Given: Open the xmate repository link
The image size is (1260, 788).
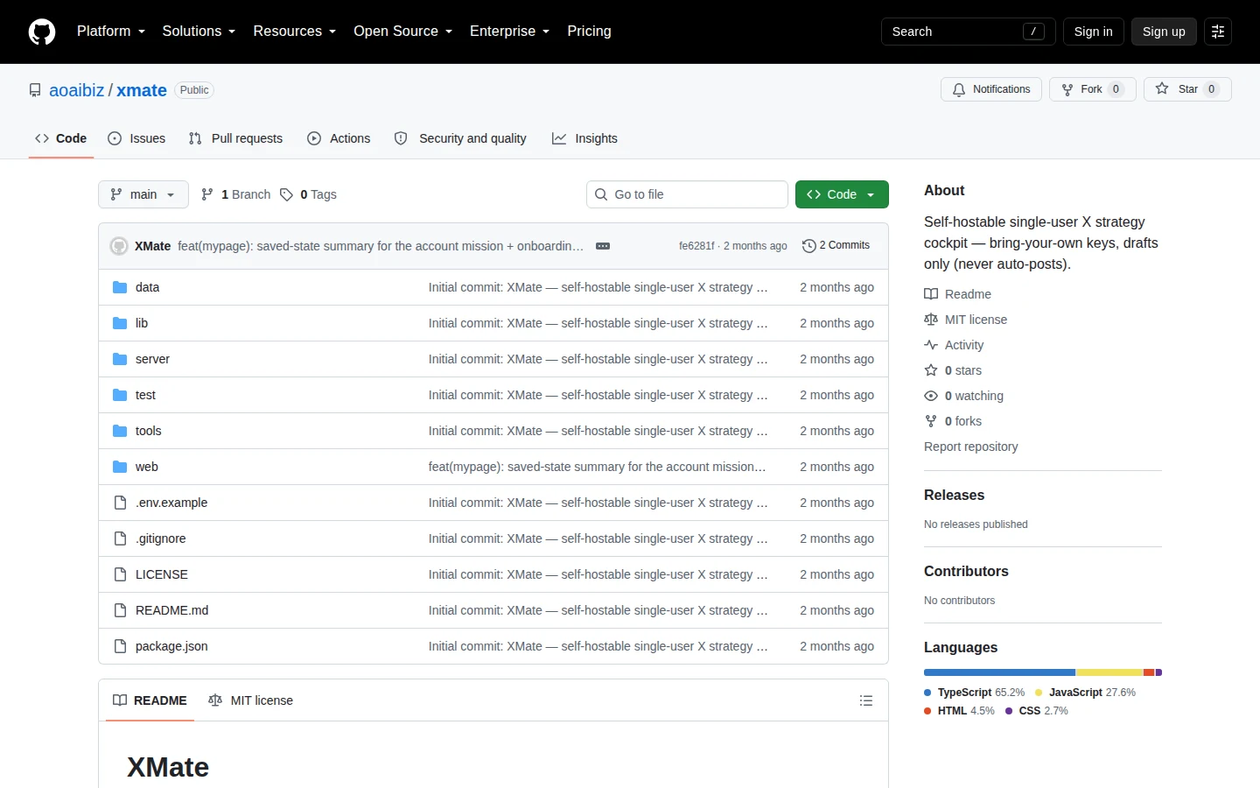Looking at the screenshot, I should tap(142, 90).
